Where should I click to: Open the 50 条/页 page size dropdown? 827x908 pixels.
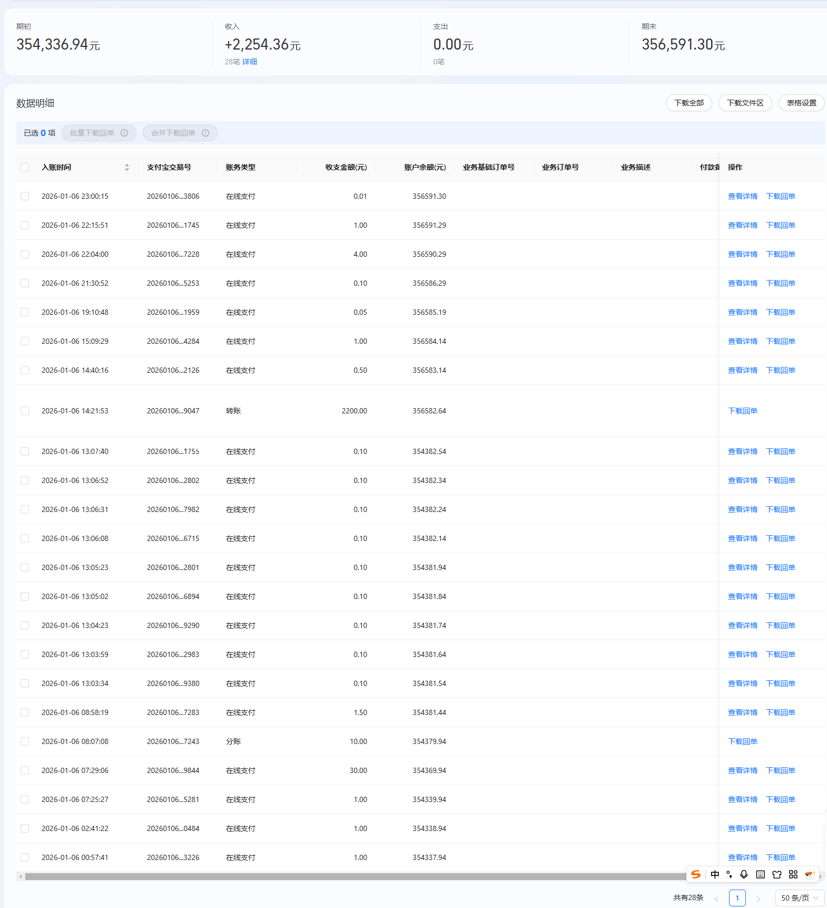tap(800, 898)
